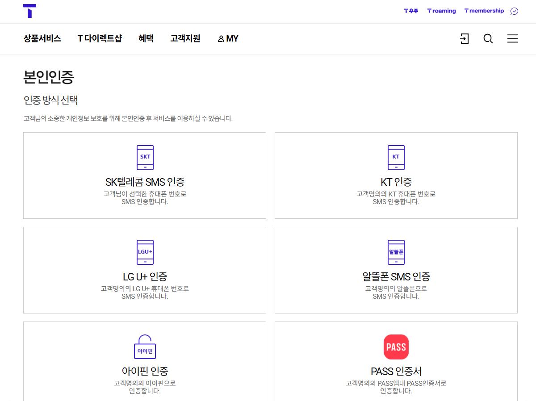
Task: Select the KT 인증 verification card
Action: pos(396,175)
